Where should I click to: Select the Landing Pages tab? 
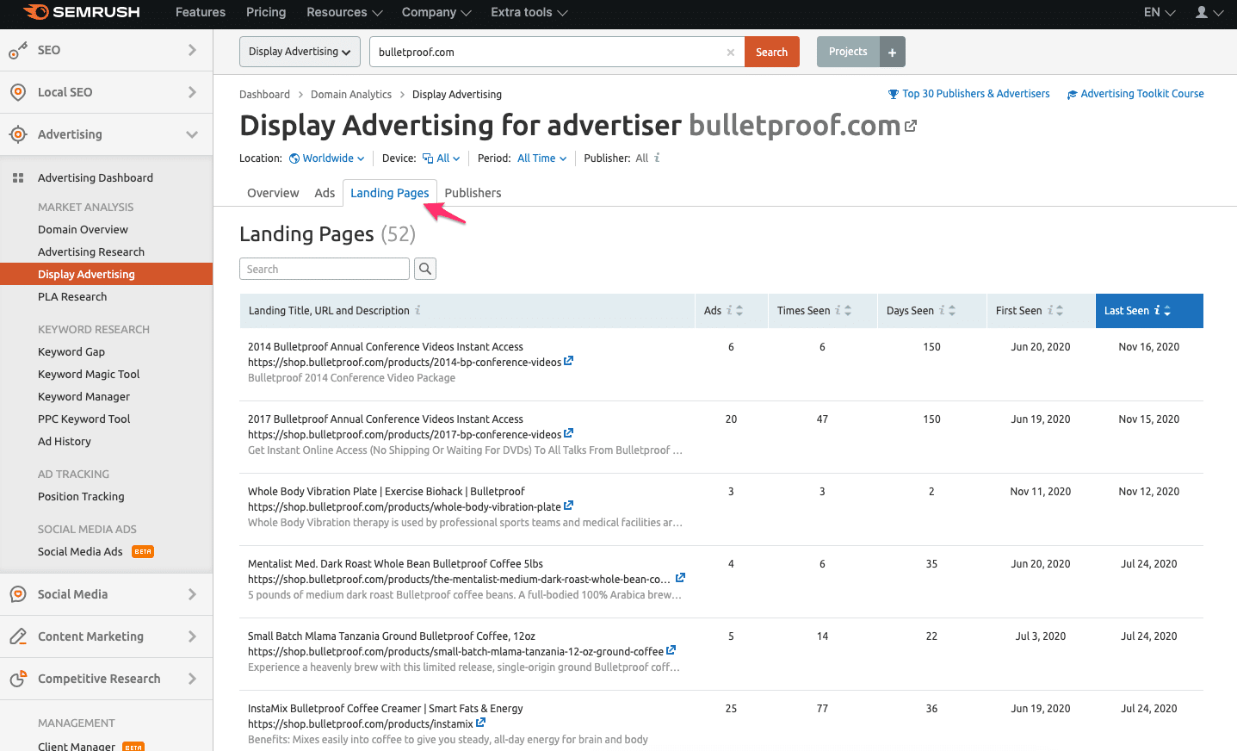[x=390, y=193]
